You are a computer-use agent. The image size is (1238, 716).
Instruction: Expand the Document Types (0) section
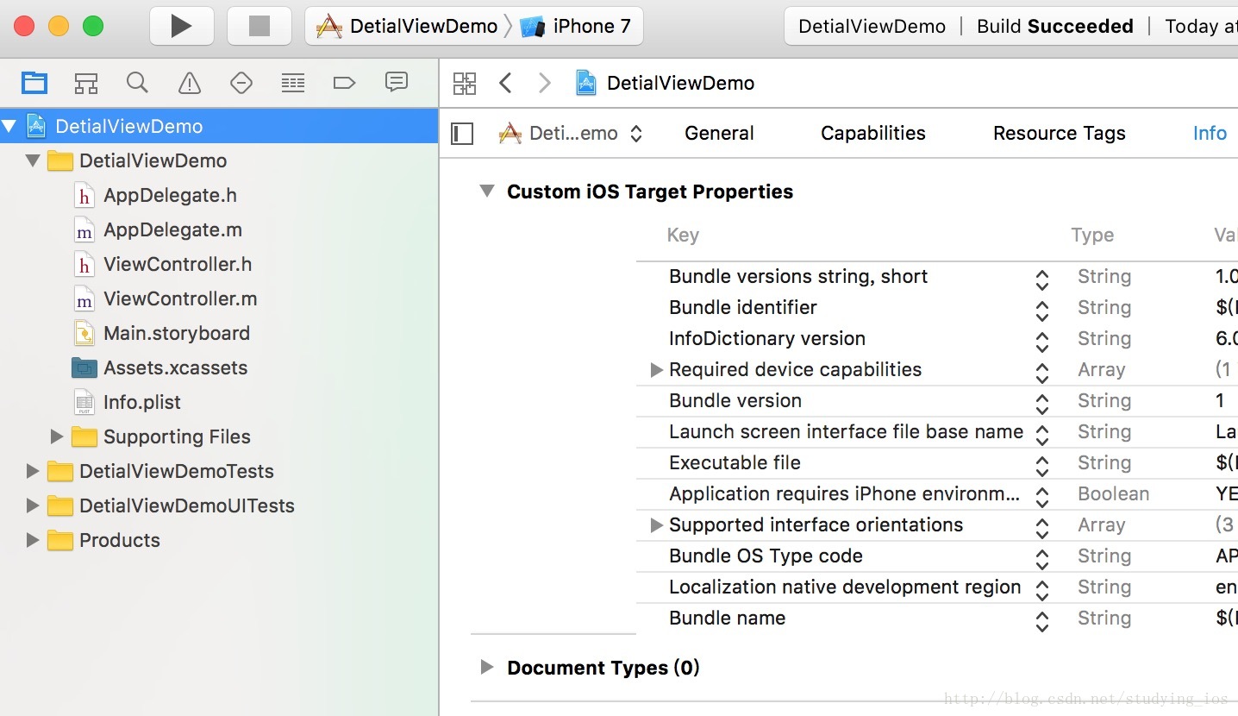(487, 667)
